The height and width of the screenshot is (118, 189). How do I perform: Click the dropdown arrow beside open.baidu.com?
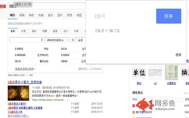[x=27, y=75]
